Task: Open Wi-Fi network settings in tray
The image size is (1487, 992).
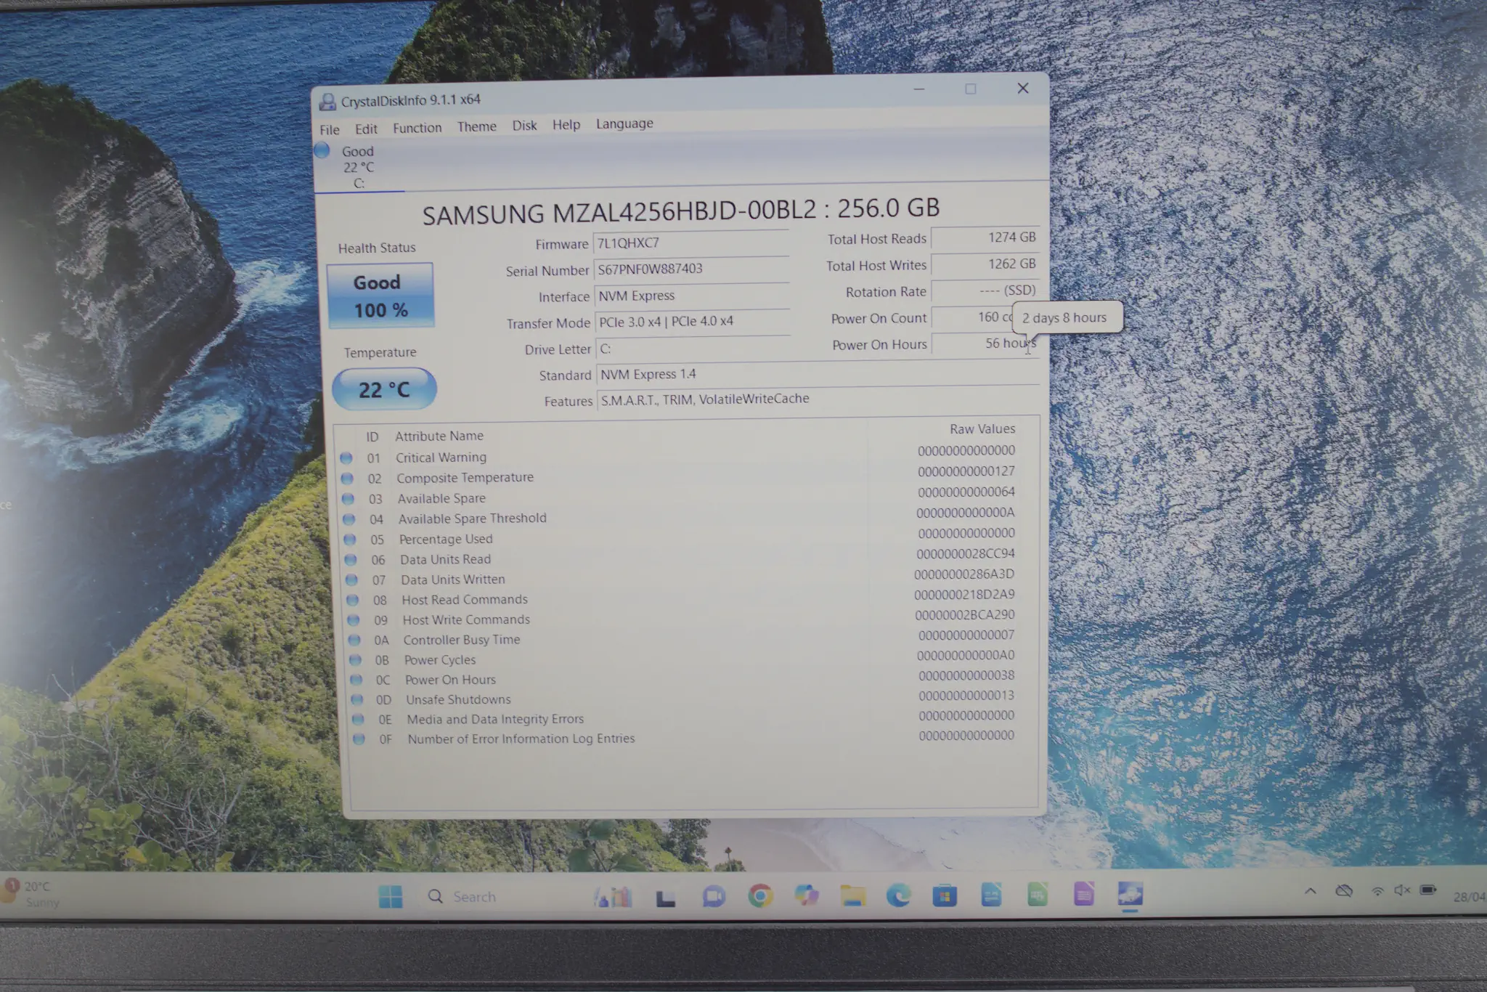Action: 1377,891
